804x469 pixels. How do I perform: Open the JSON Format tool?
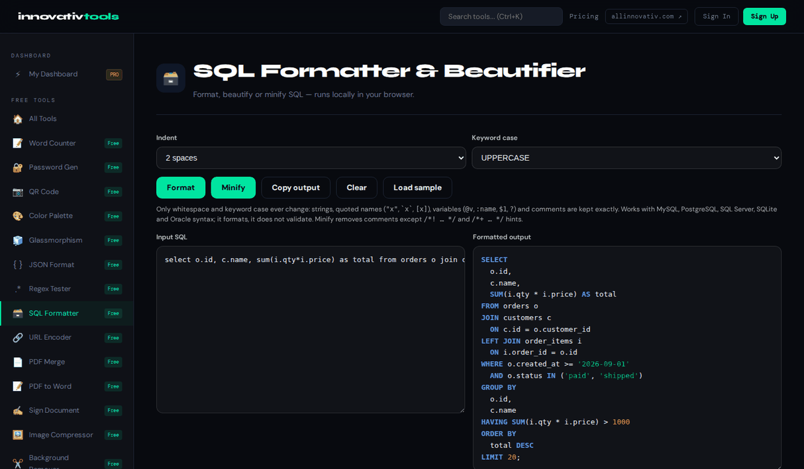coord(67,265)
